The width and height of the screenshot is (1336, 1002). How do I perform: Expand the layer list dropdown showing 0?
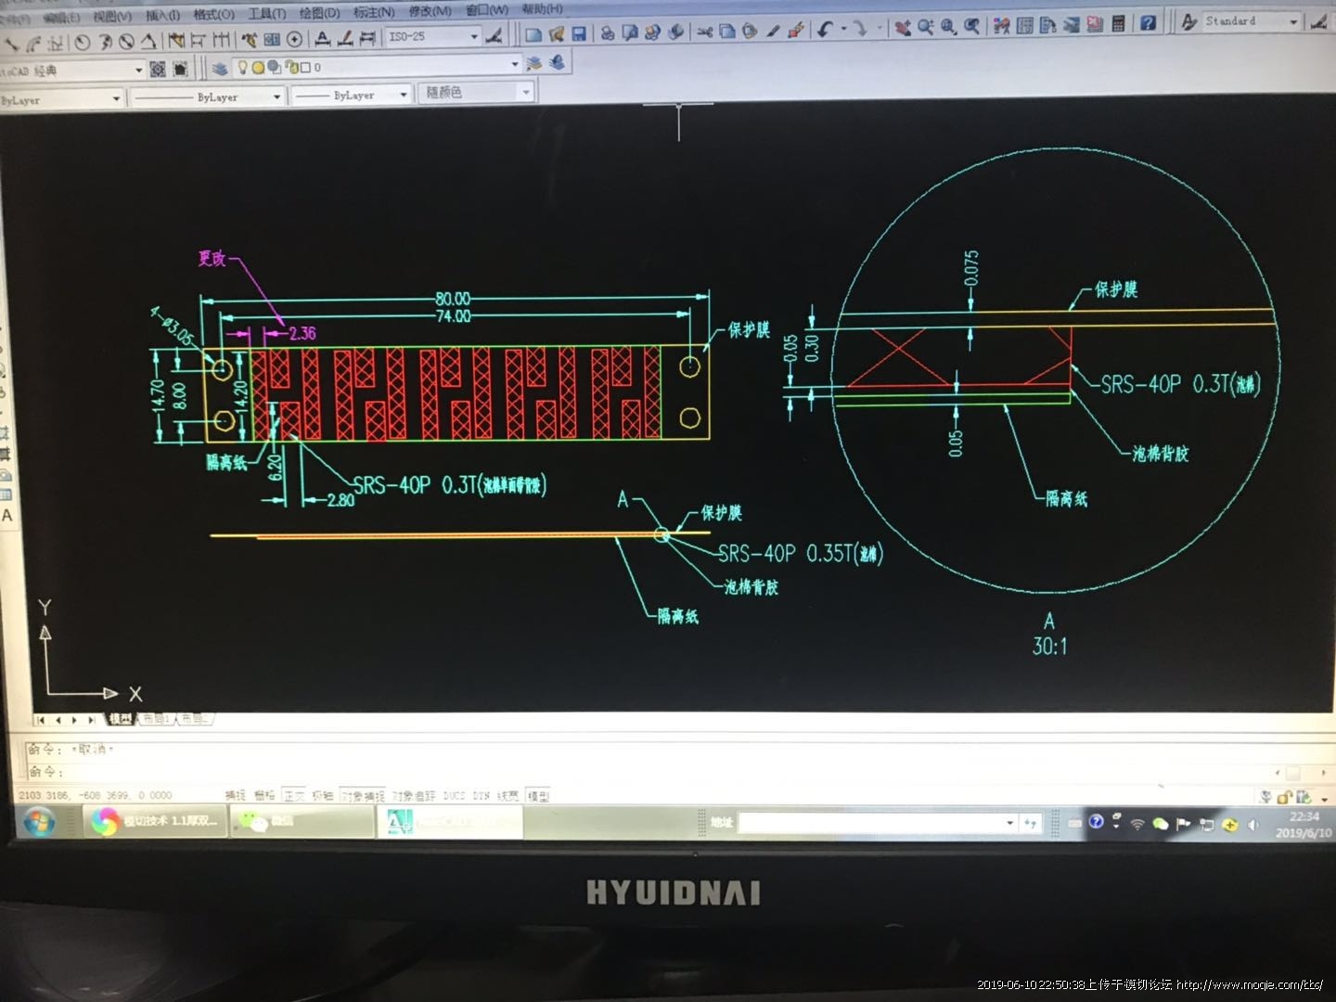click(x=515, y=64)
